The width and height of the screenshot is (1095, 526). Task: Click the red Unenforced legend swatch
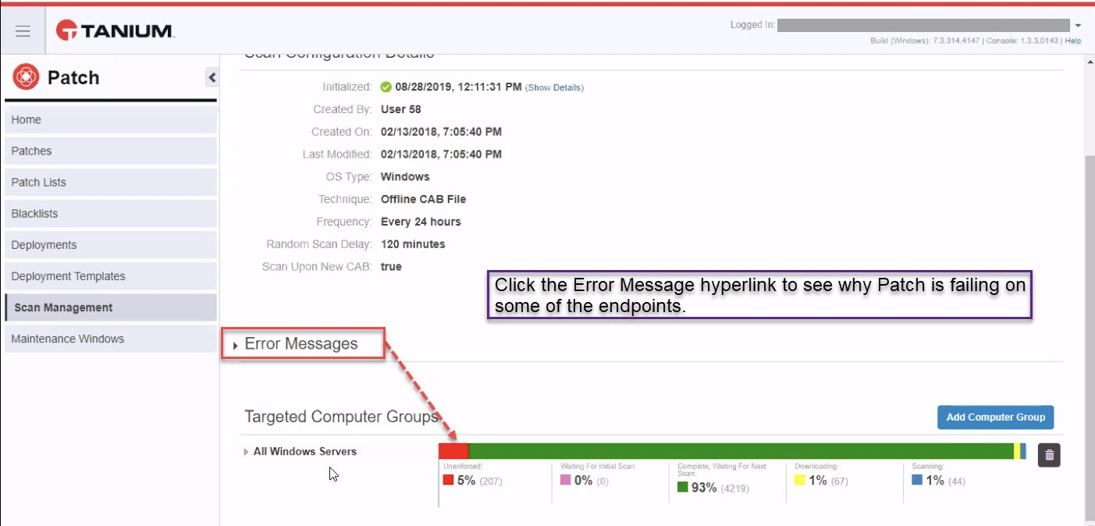tap(448, 480)
